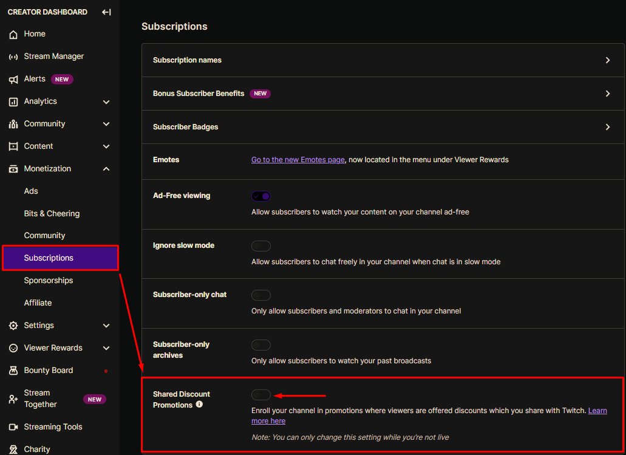The height and width of the screenshot is (455, 626).
Task: Enable the Subscriber-only archives toggle
Action: (x=261, y=345)
